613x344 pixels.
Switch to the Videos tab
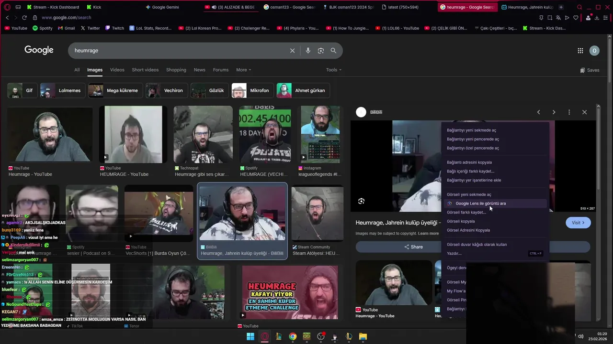coord(117,70)
